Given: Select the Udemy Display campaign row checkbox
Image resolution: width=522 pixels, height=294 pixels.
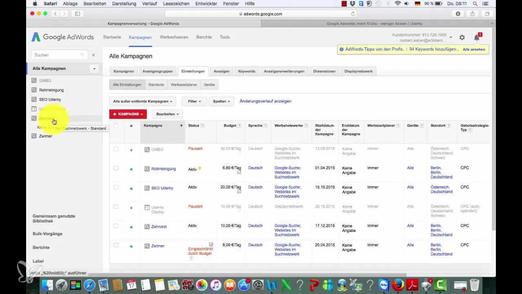Looking at the screenshot, I should [x=116, y=207].
